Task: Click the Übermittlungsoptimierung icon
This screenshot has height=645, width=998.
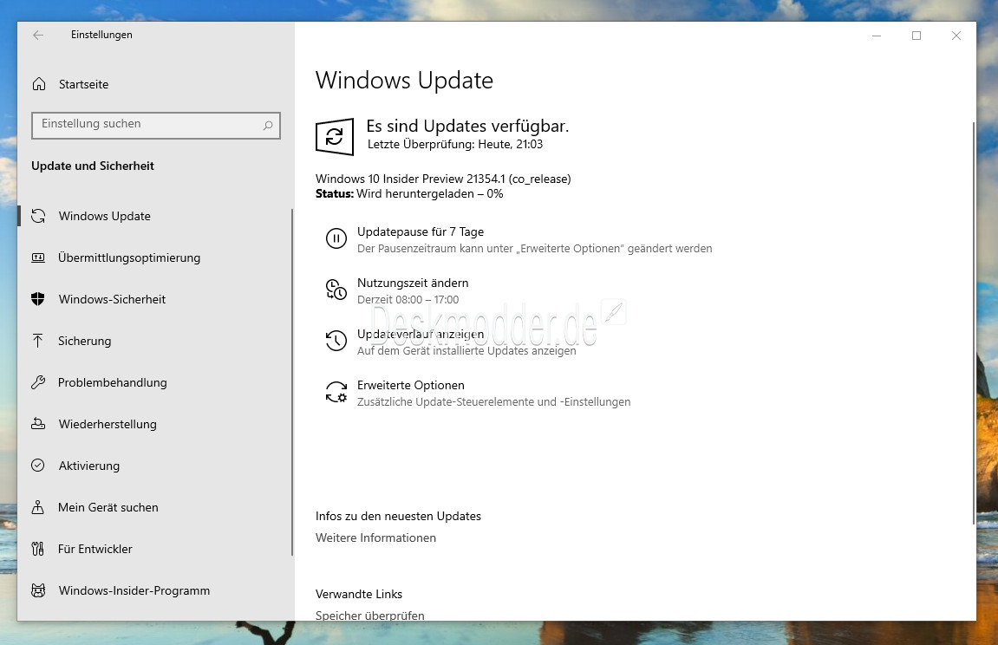Action: (x=38, y=257)
